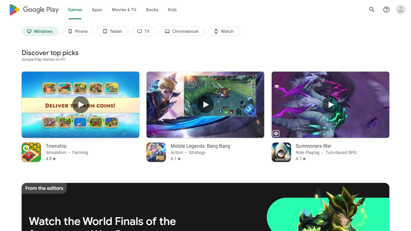Image resolution: width=411 pixels, height=231 pixels.
Task: Filter games by Phone device
Action: click(78, 31)
